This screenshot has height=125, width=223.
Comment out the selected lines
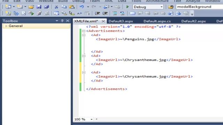[x=115, y=14]
